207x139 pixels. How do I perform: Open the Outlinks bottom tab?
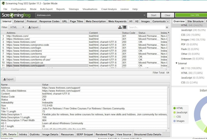[x=34, y=134]
